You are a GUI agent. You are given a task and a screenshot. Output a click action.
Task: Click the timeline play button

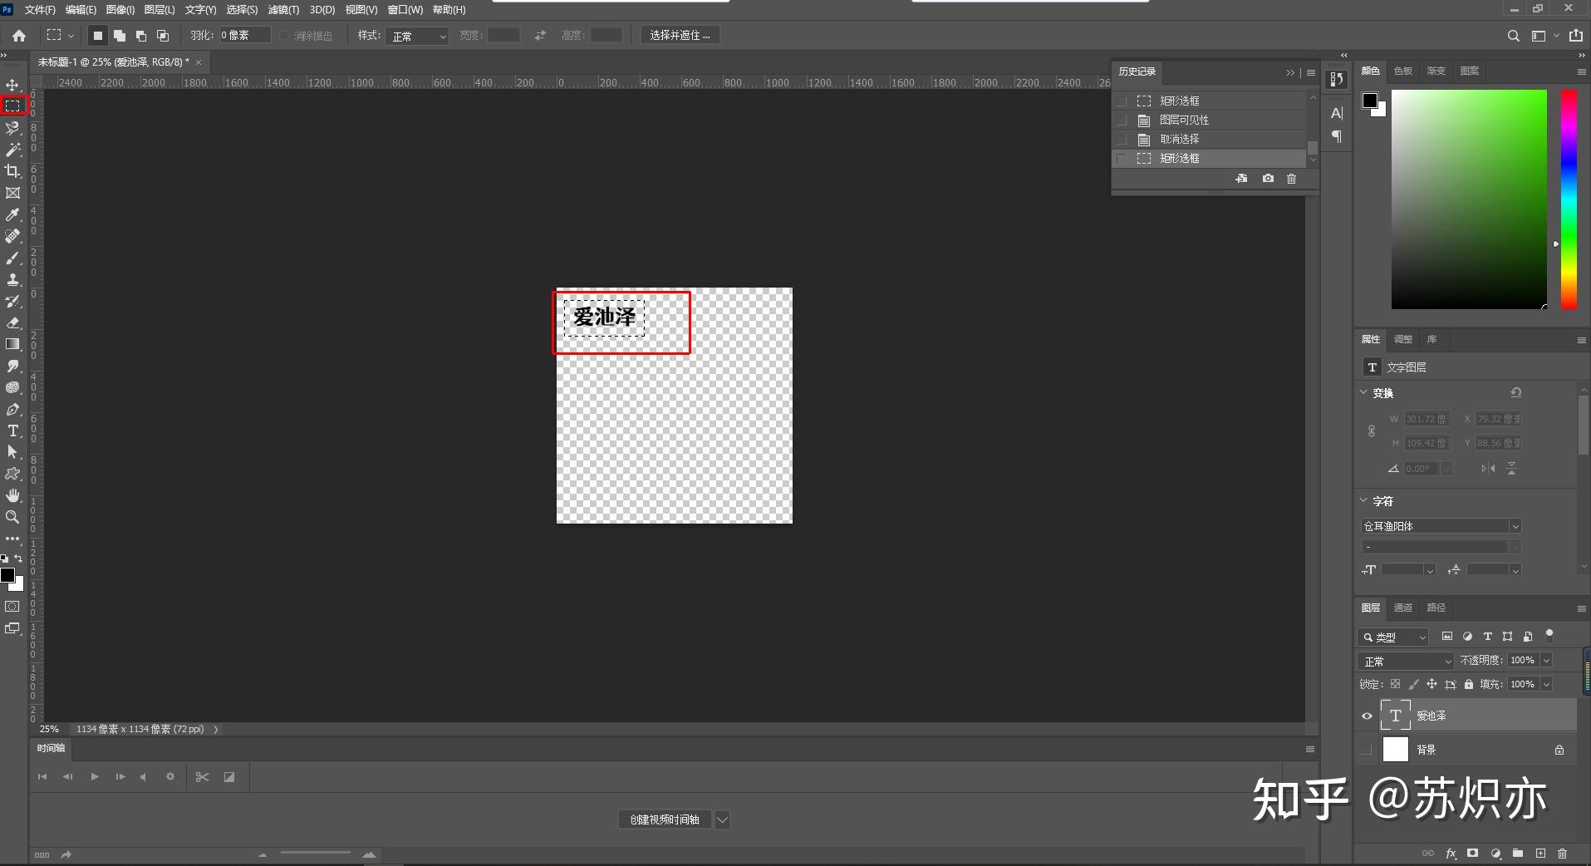click(94, 777)
